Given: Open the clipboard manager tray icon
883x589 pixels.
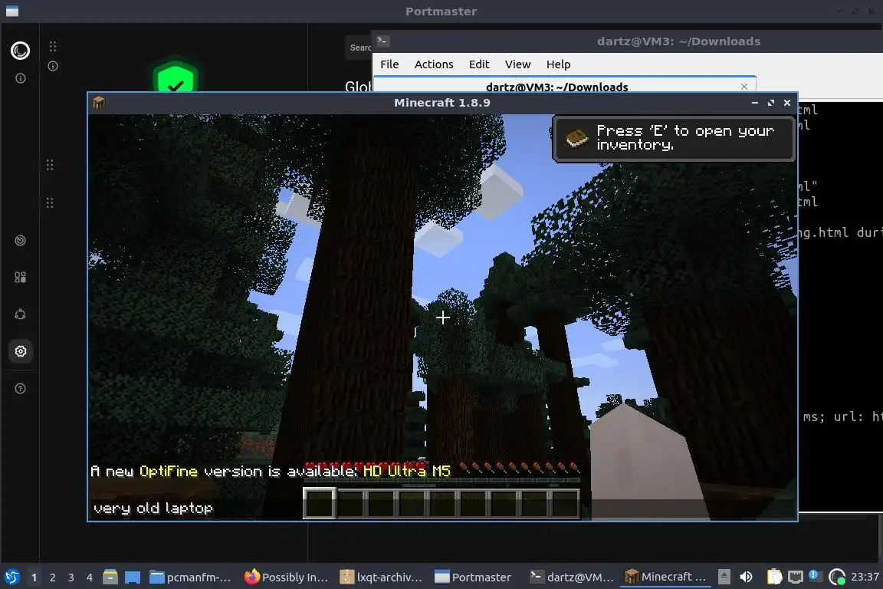Looking at the screenshot, I should click(x=775, y=577).
